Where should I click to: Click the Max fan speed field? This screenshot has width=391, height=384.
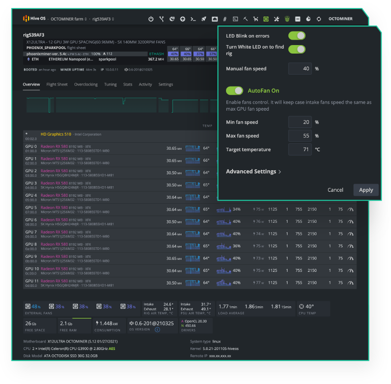(x=300, y=136)
